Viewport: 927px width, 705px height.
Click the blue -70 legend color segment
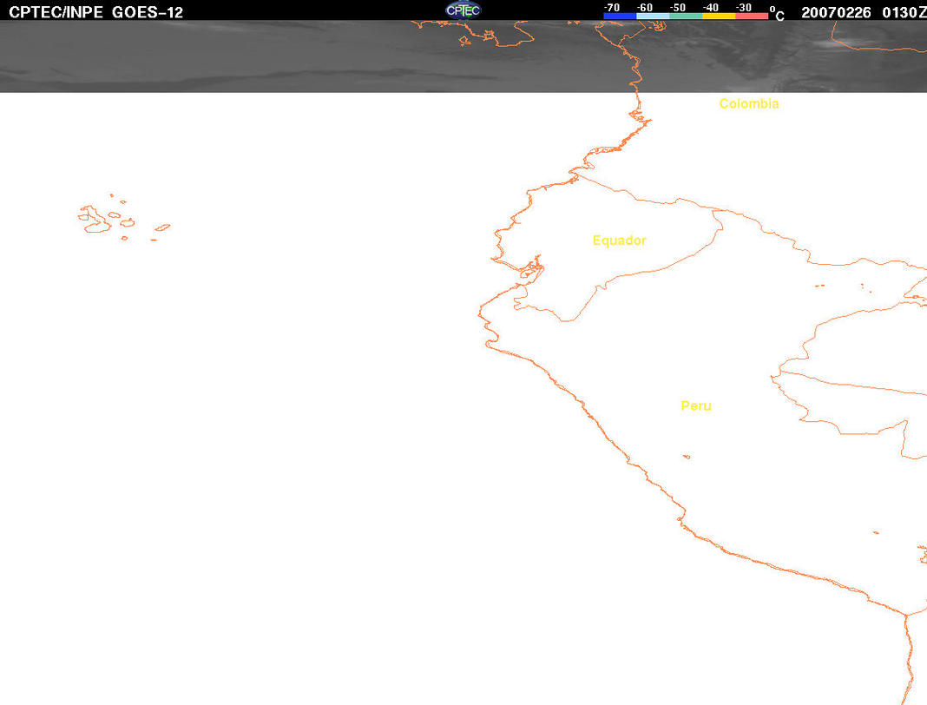click(x=620, y=16)
